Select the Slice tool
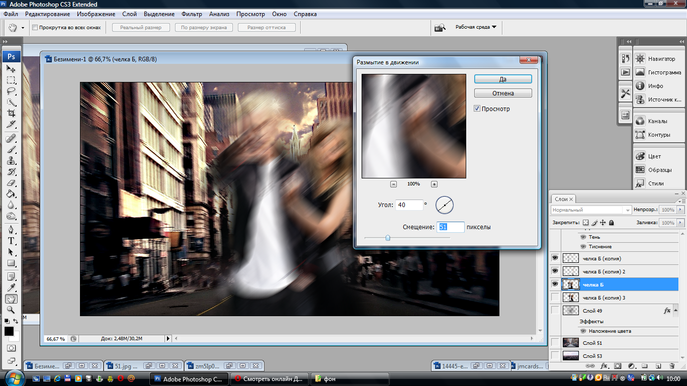Image resolution: width=687 pixels, height=386 pixels. coord(11,125)
